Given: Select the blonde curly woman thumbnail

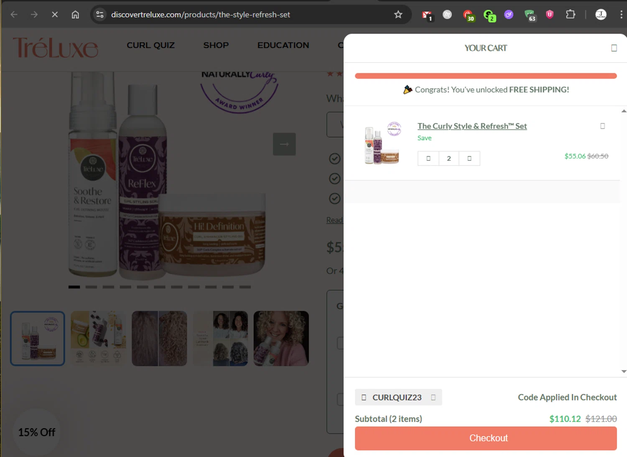Looking at the screenshot, I should (x=281, y=338).
